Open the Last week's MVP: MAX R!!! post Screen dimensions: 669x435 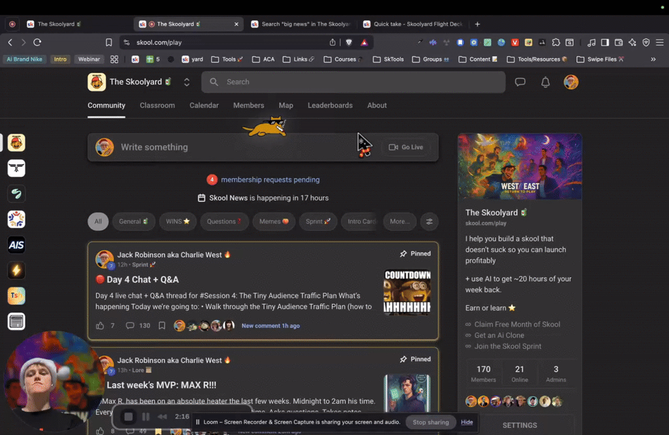coord(161,385)
